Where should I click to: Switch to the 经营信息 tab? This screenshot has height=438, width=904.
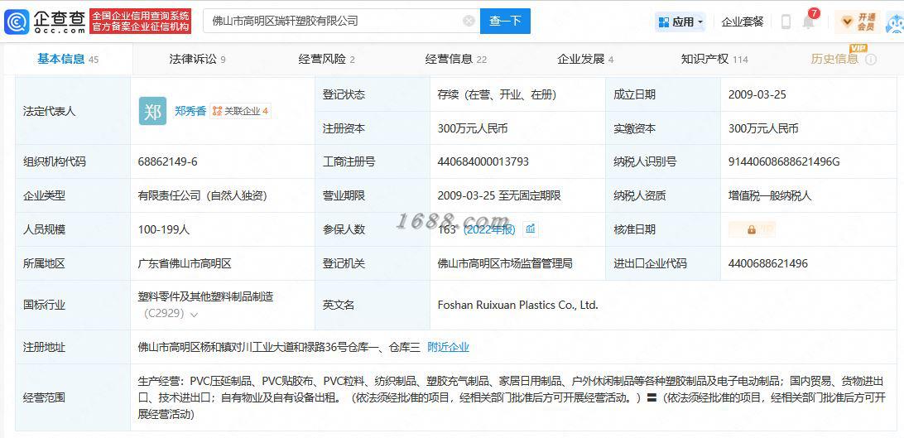456,59
